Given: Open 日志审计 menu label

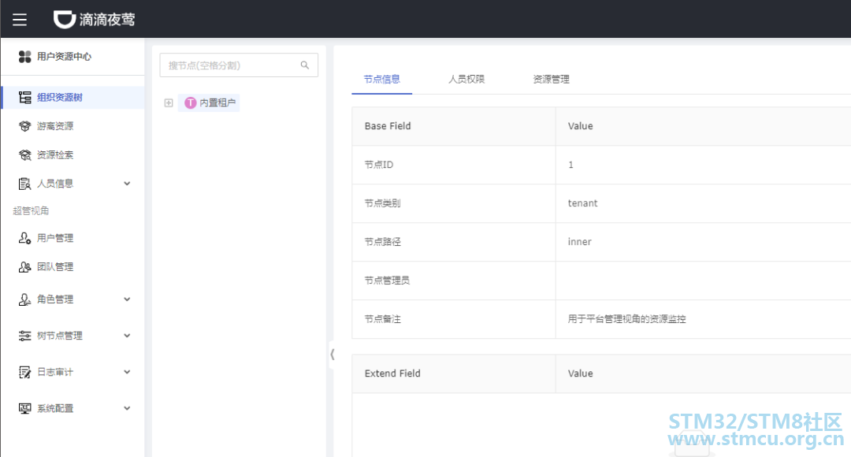Looking at the screenshot, I should click(x=55, y=372).
